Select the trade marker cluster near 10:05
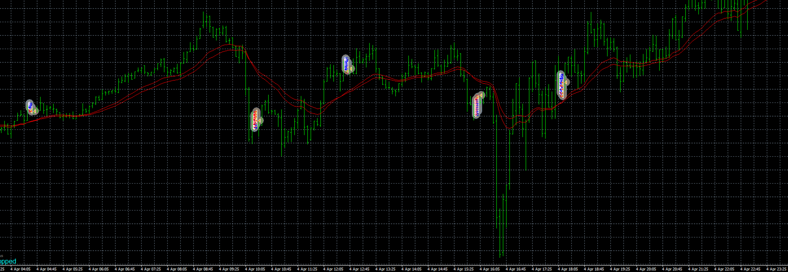788x272 pixels. point(256,119)
